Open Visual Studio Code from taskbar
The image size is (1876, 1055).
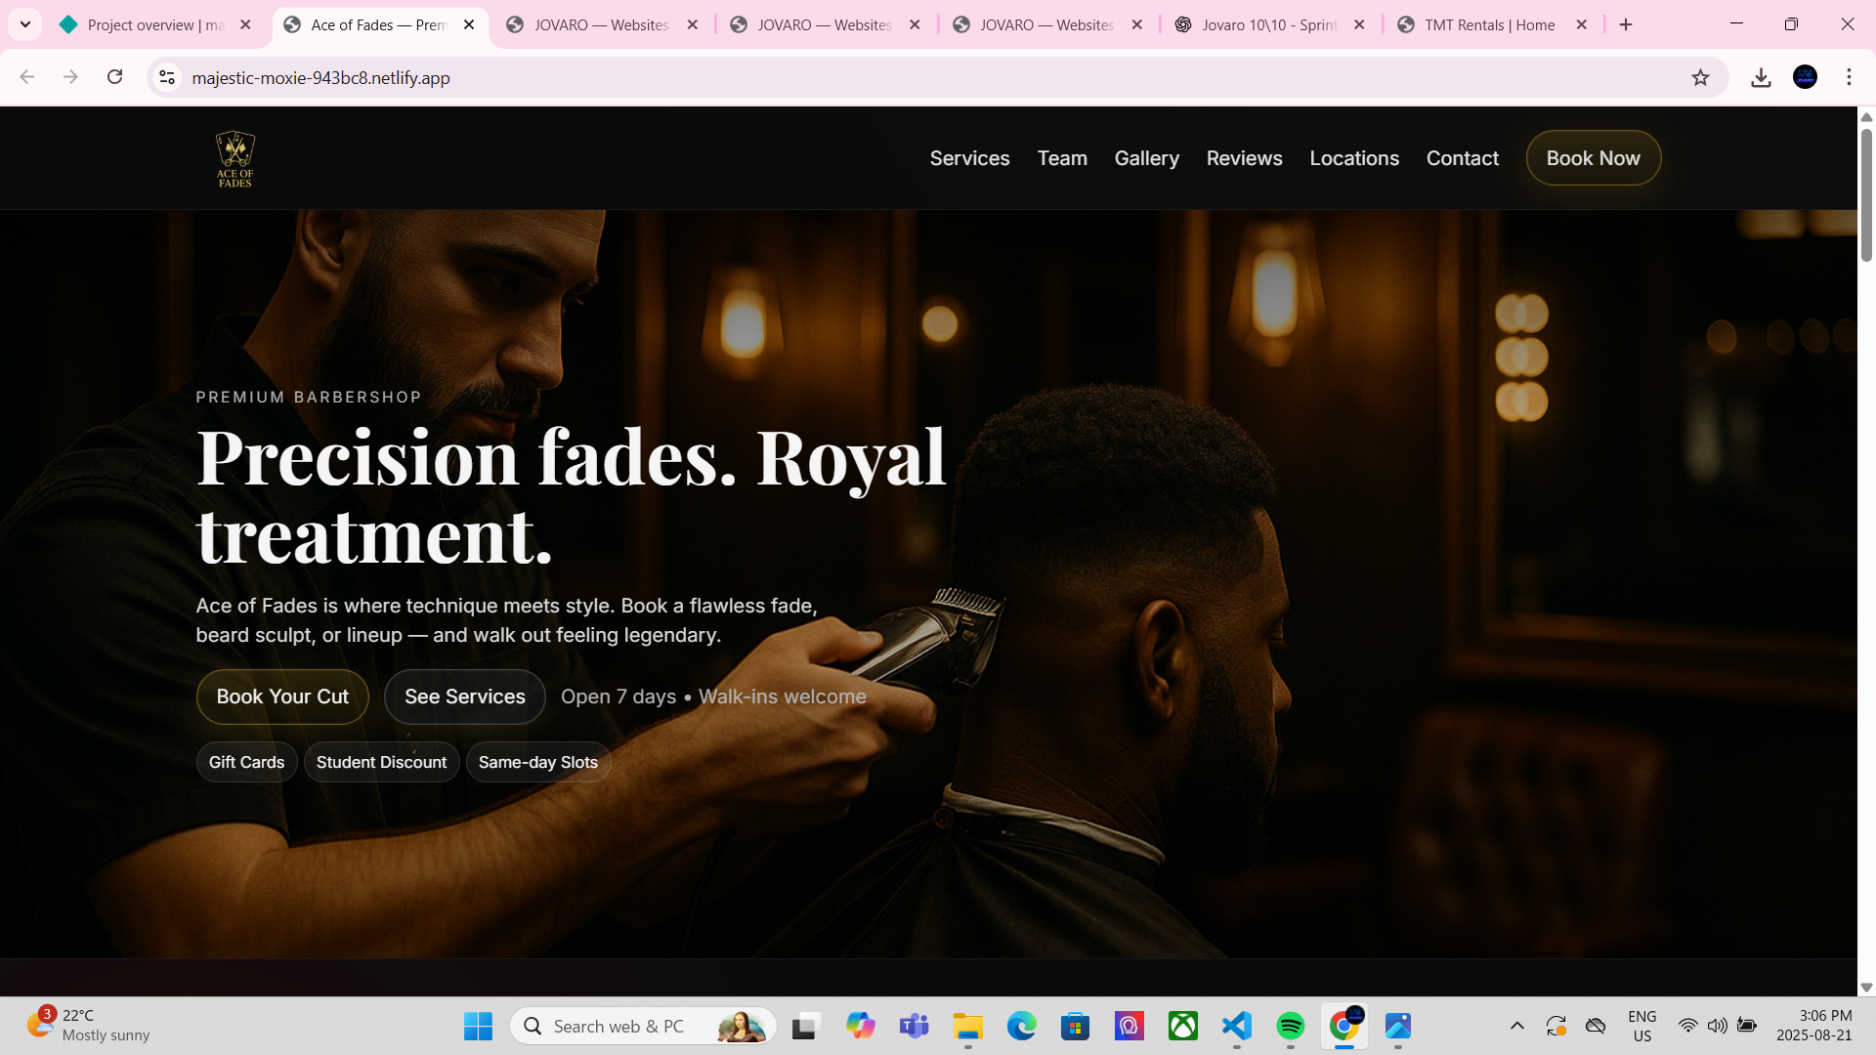(1236, 1026)
